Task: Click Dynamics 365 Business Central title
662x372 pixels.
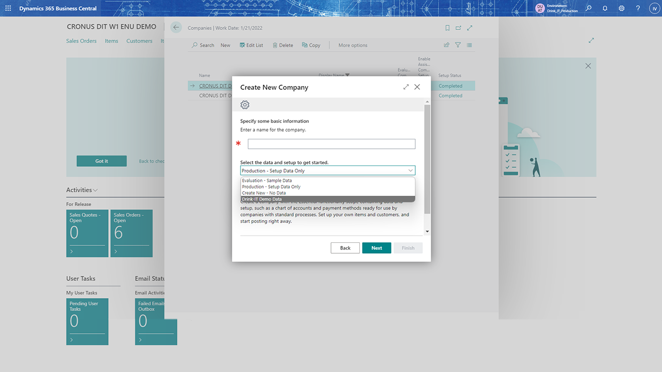Action: pyautogui.click(x=58, y=8)
